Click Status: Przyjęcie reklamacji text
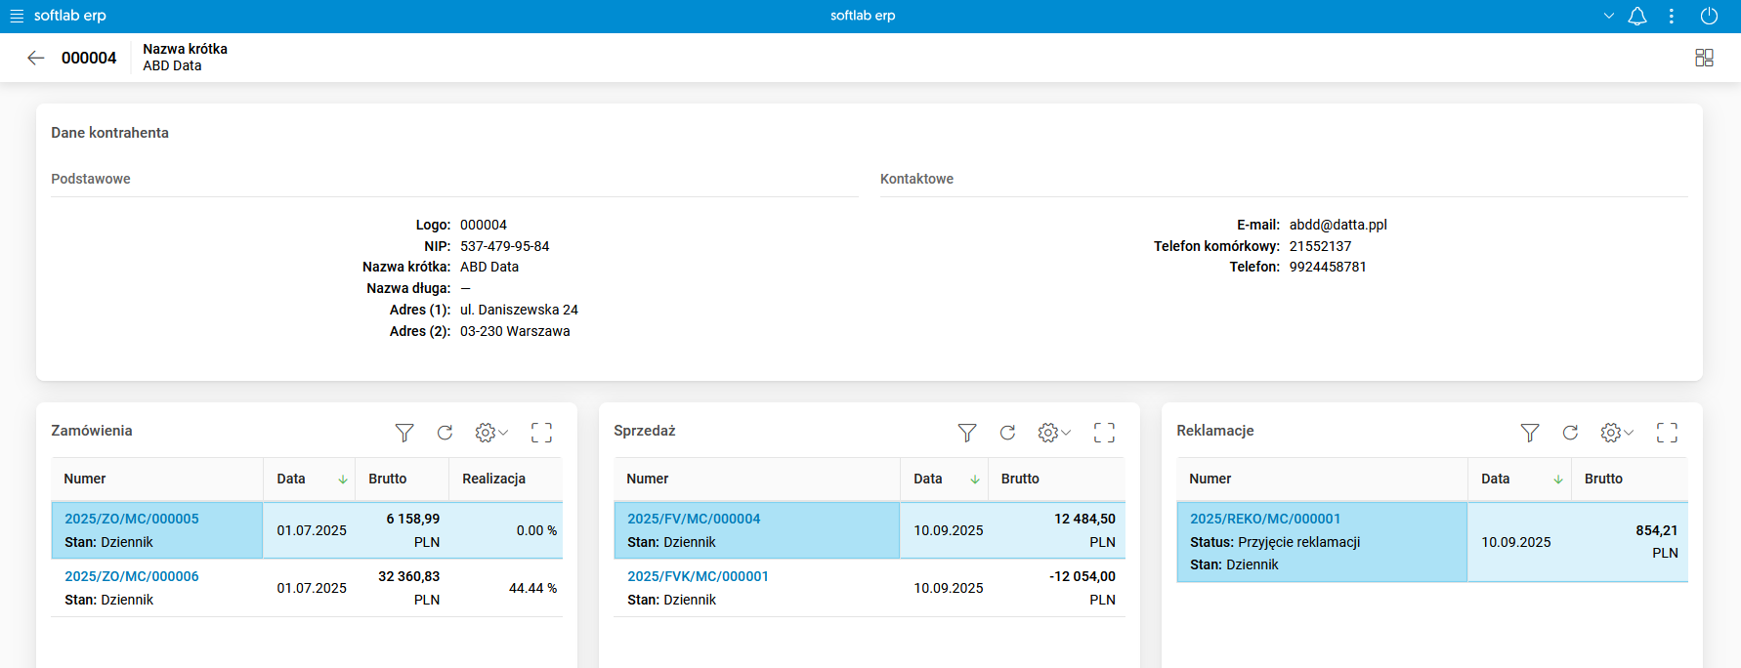The image size is (1741, 668). [x=1275, y=542]
